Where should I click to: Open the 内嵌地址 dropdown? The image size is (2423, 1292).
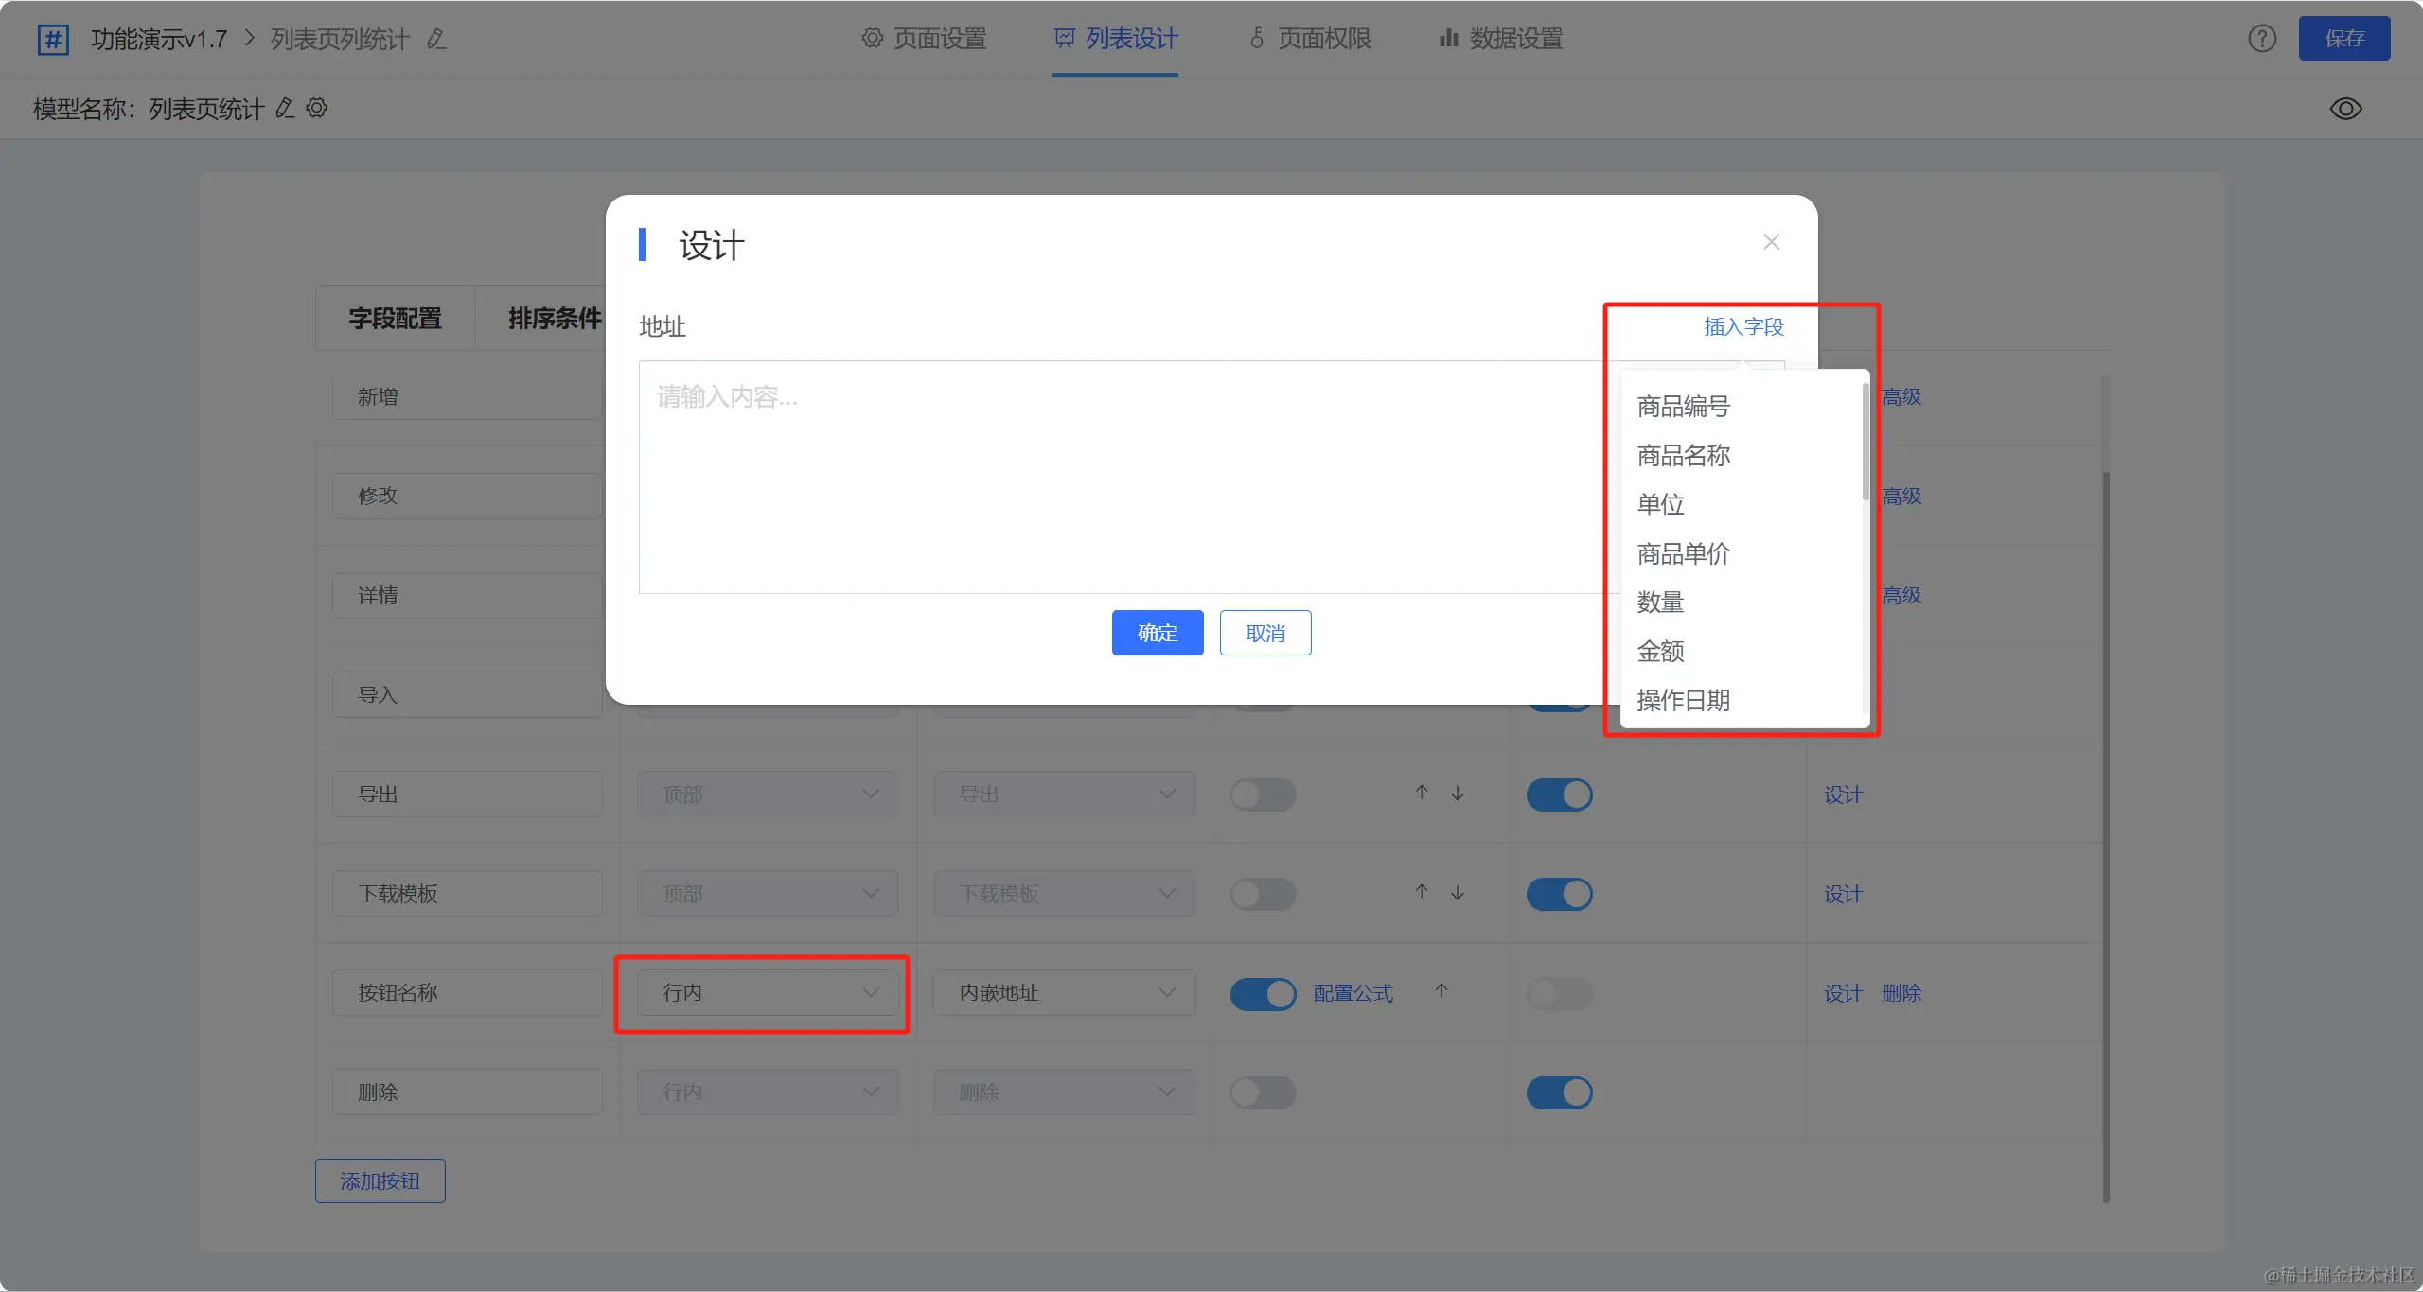[1064, 993]
